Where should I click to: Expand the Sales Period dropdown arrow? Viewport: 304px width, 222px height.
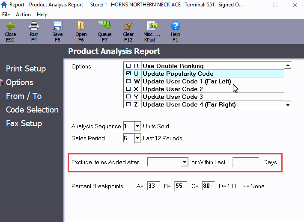pyautogui.click(x=137, y=138)
